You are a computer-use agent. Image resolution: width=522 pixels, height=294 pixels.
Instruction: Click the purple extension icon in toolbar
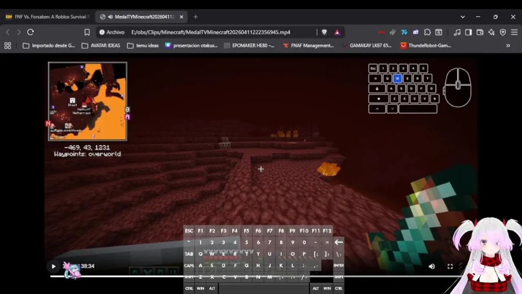pos(416,32)
